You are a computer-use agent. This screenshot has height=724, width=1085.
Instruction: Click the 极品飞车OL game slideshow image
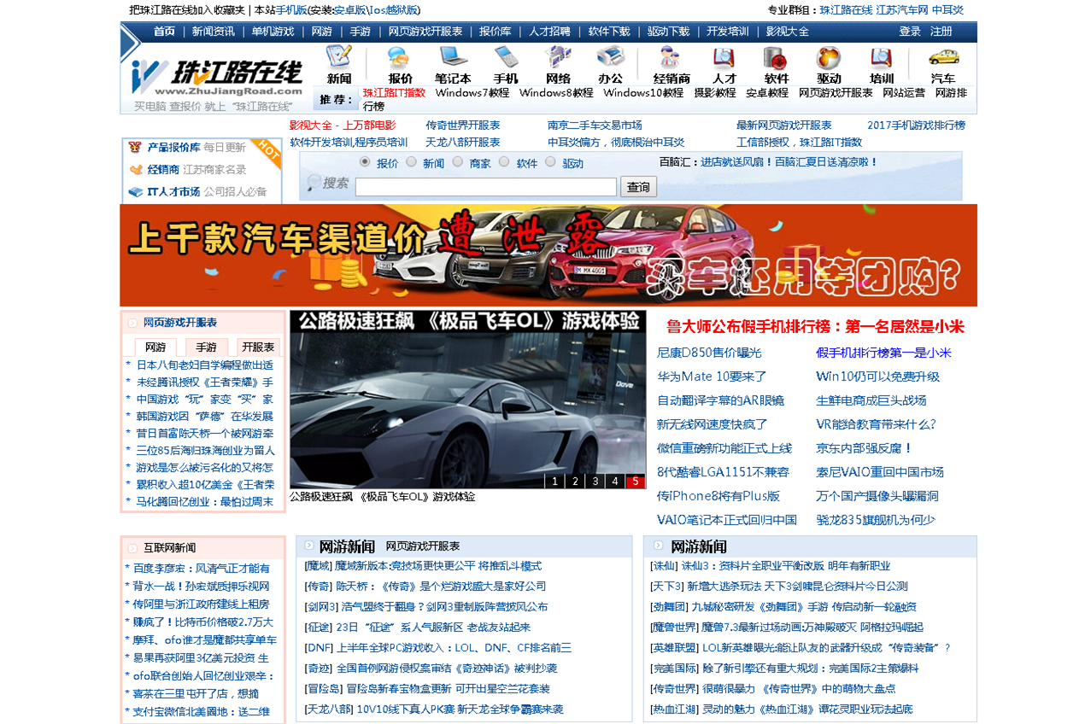(467, 400)
